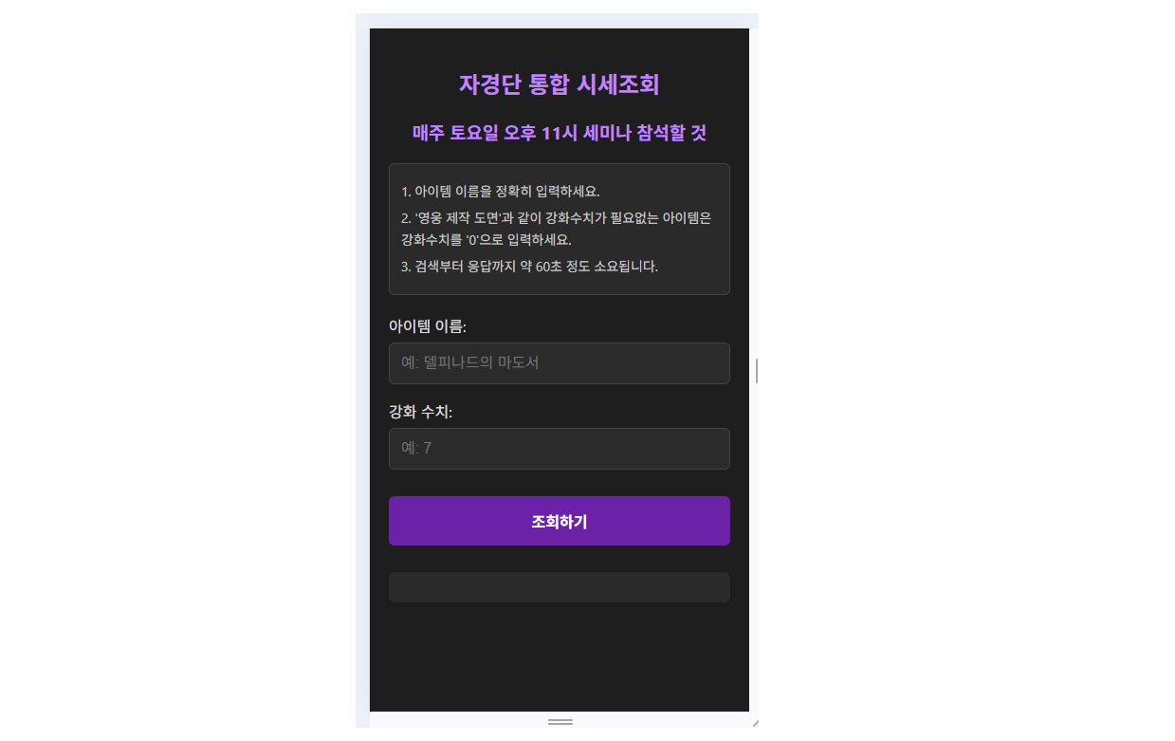Click the white blank area right of panel
The width and height of the screenshot is (1175, 741).
click(966, 370)
